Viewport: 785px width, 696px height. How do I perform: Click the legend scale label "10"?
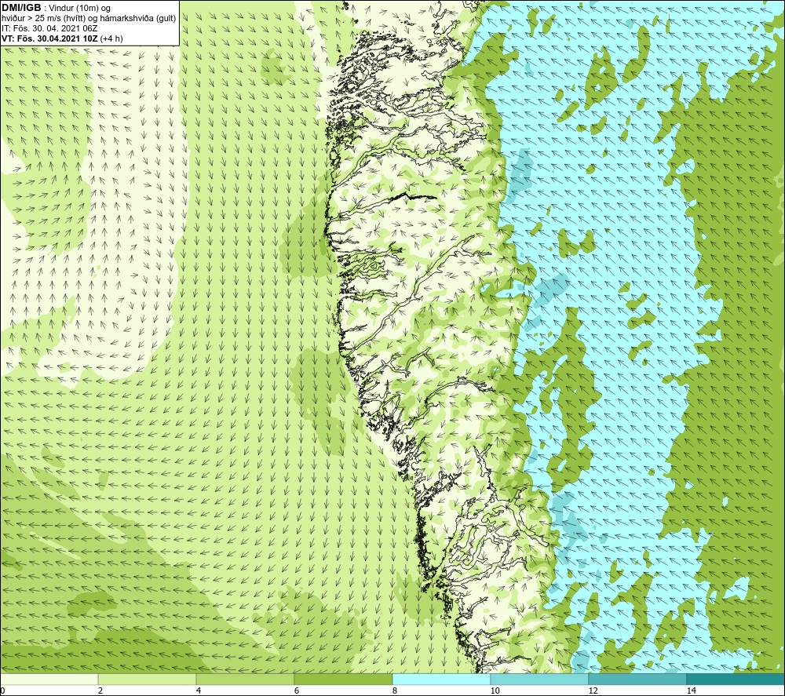click(495, 691)
